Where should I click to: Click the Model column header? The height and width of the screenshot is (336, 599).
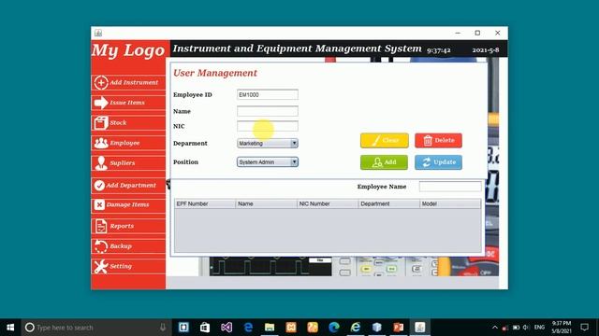click(450, 203)
